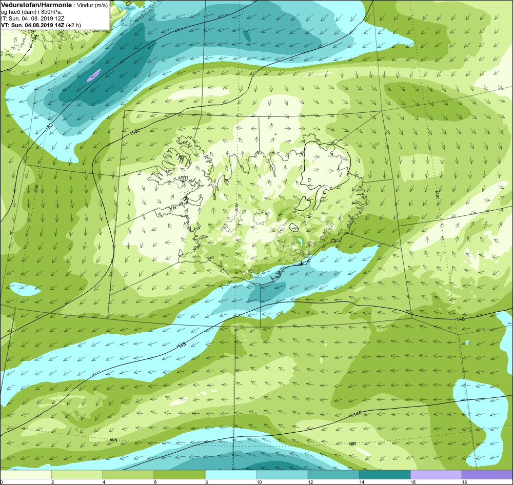
Task: Click the legend tick value 2
Action: click(x=52, y=482)
